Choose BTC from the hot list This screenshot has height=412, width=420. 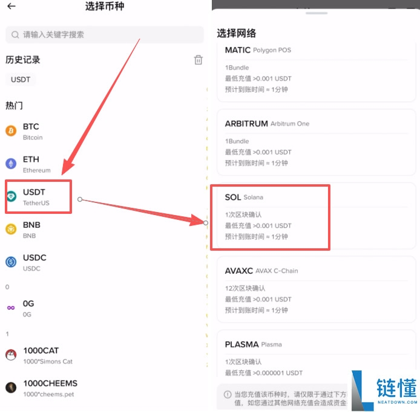coord(105,131)
